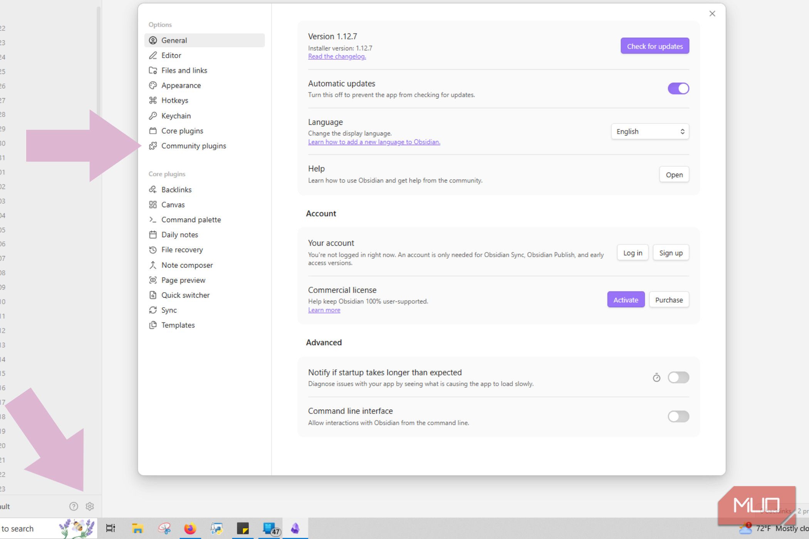Image resolution: width=809 pixels, height=539 pixels.
Task: Click the Obsidian icon in the taskbar
Action: click(295, 528)
